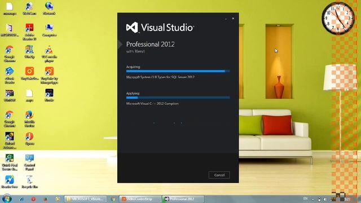Screen dimensions: 361x203
Task: Cancel the Visual Studio installation
Action: 219,175
